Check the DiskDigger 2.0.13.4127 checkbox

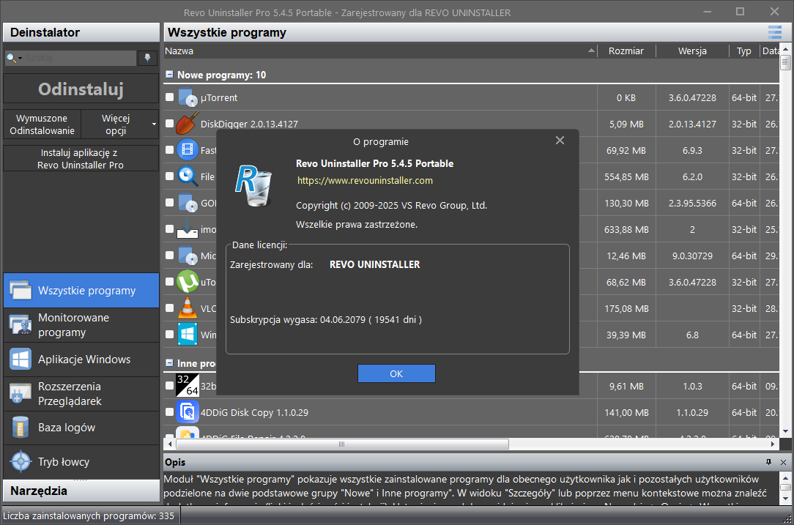170,124
